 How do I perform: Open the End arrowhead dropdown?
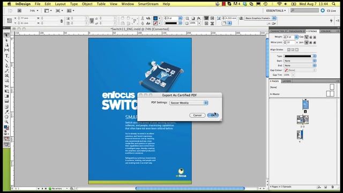click(300, 65)
